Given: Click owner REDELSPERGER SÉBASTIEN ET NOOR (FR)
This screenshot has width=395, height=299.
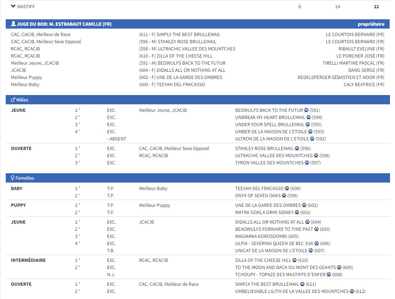Looking at the screenshot, I should point(341,77).
